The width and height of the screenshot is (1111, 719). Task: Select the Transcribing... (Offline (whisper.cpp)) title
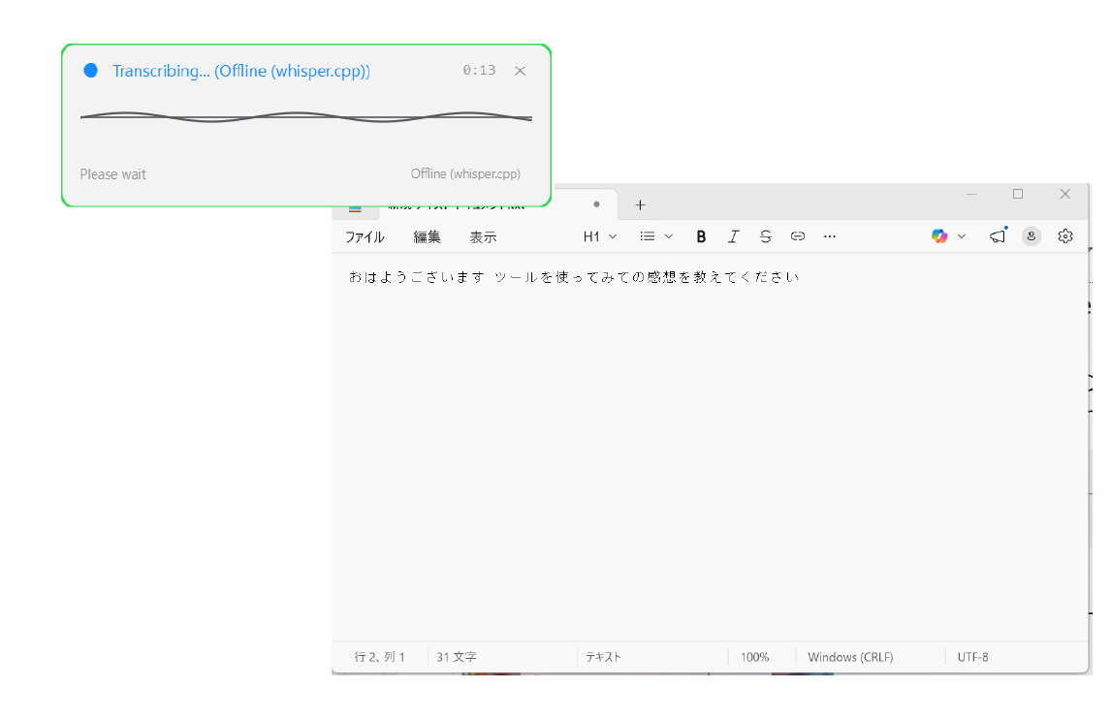[241, 71]
